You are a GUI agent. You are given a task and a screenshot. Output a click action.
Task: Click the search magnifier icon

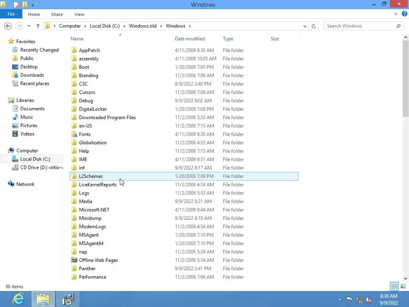[x=398, y=26]
